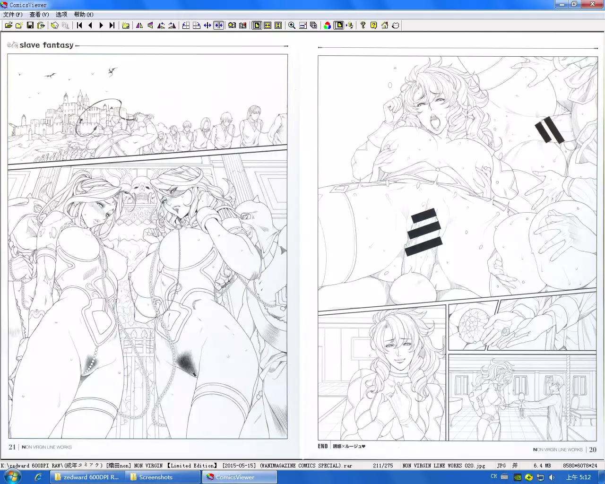Screen dimensions: 605x484
Task: Open the 文件(F) menu
Action: tap(13, 15)
